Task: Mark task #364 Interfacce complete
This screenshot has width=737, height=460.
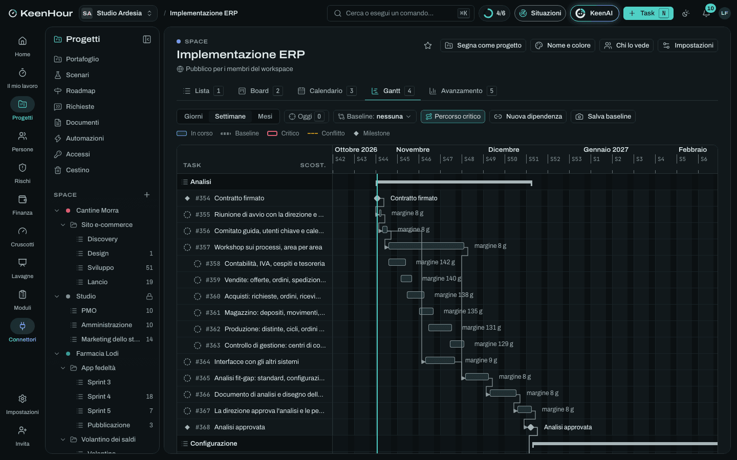Action: click(187, 362)
